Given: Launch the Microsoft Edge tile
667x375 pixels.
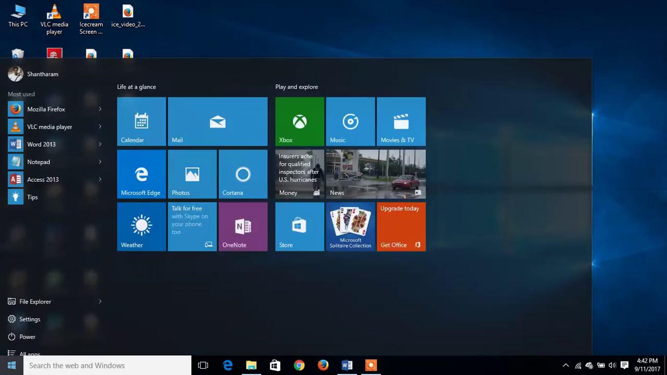Looking at the screenshot, I should click(141, 174).
